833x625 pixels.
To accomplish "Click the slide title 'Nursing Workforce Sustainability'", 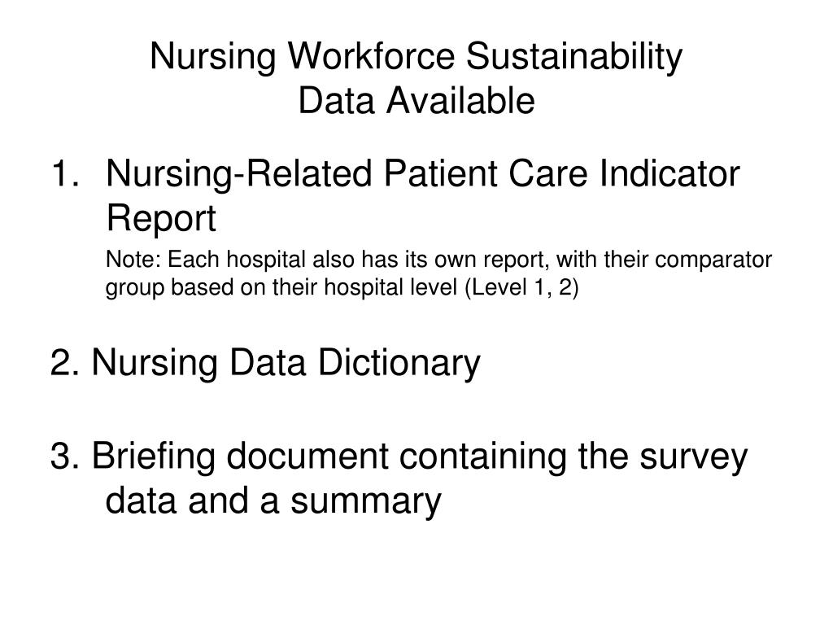I will click(x=416, y=57).
